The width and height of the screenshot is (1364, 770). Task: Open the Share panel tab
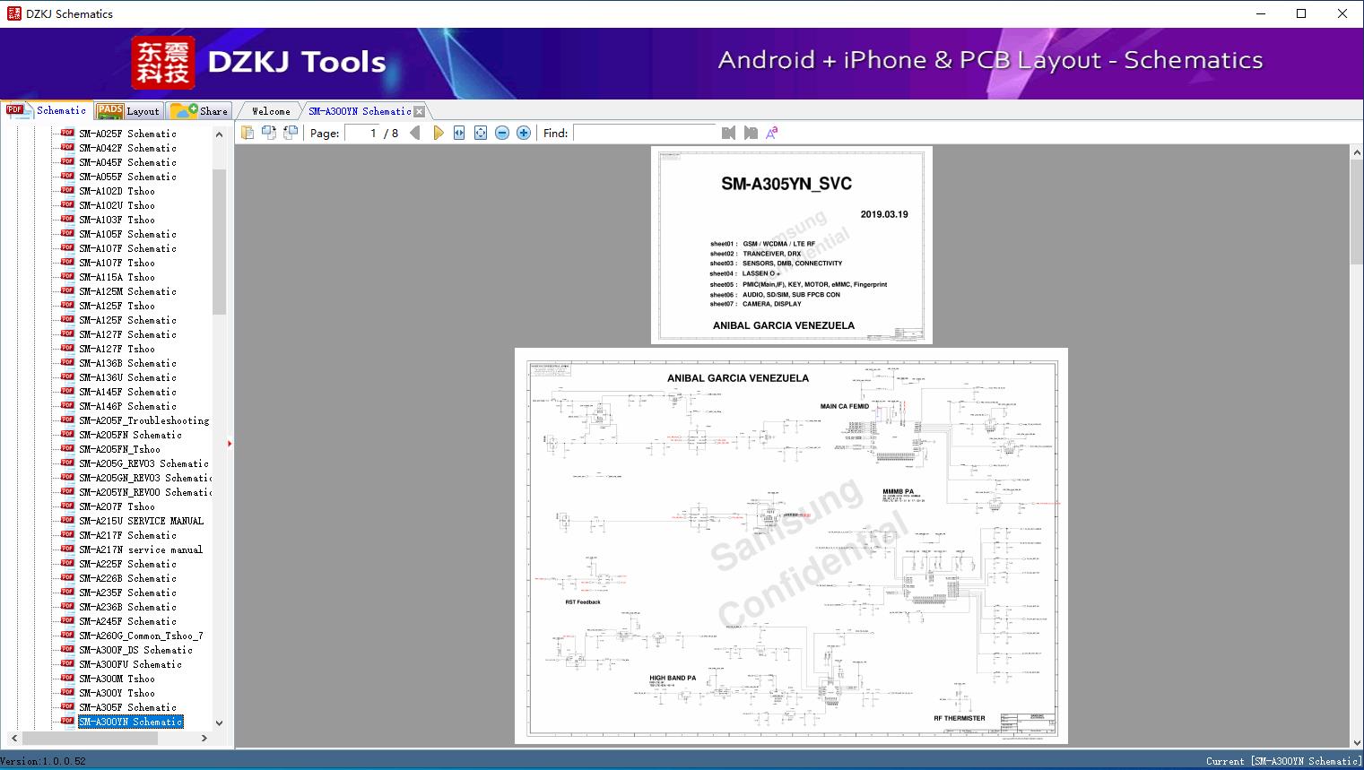(200, 111)
